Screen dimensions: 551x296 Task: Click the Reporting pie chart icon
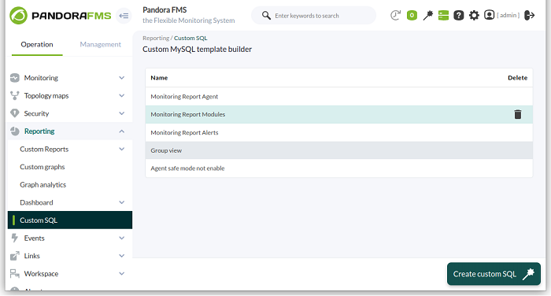(15, 131)
